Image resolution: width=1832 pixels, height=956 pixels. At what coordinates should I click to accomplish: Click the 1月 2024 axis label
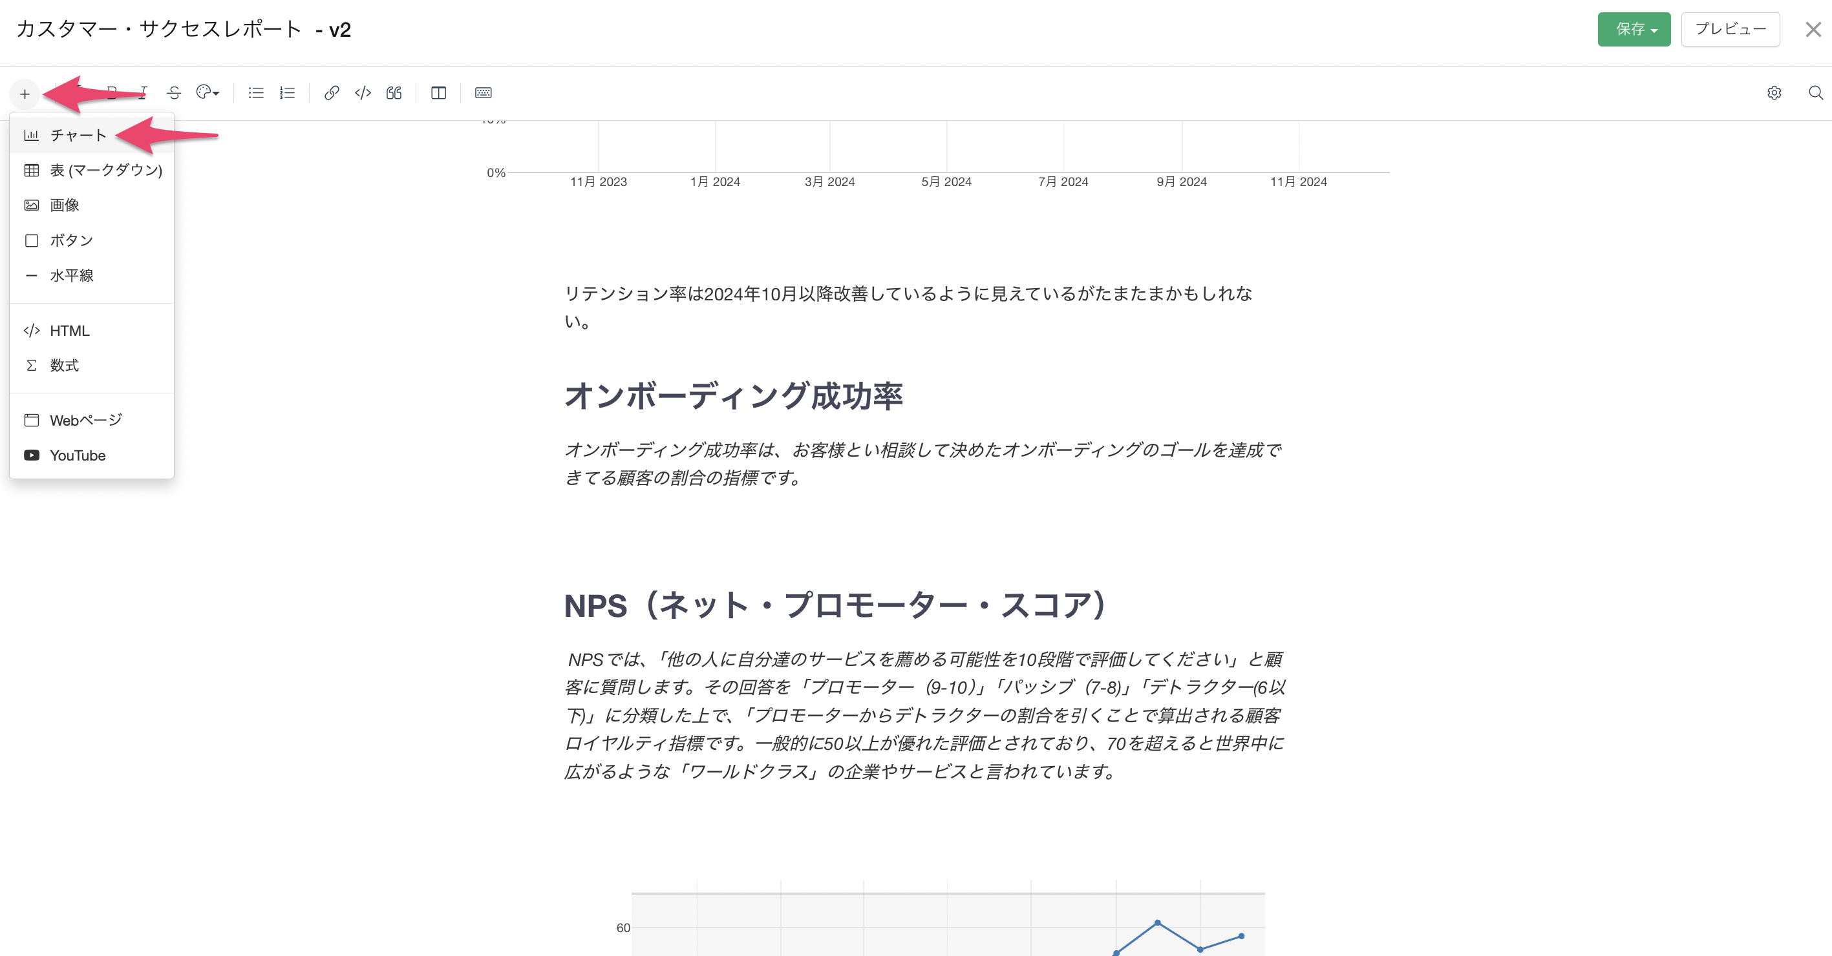(715, 182)
